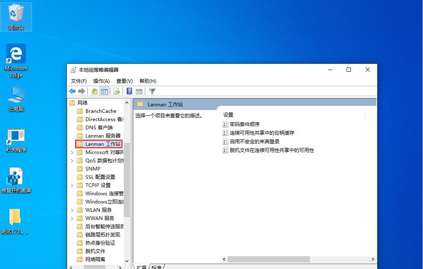
Task: Click the policy icon beside 密码套件顺序
Action: click(225, 124)
